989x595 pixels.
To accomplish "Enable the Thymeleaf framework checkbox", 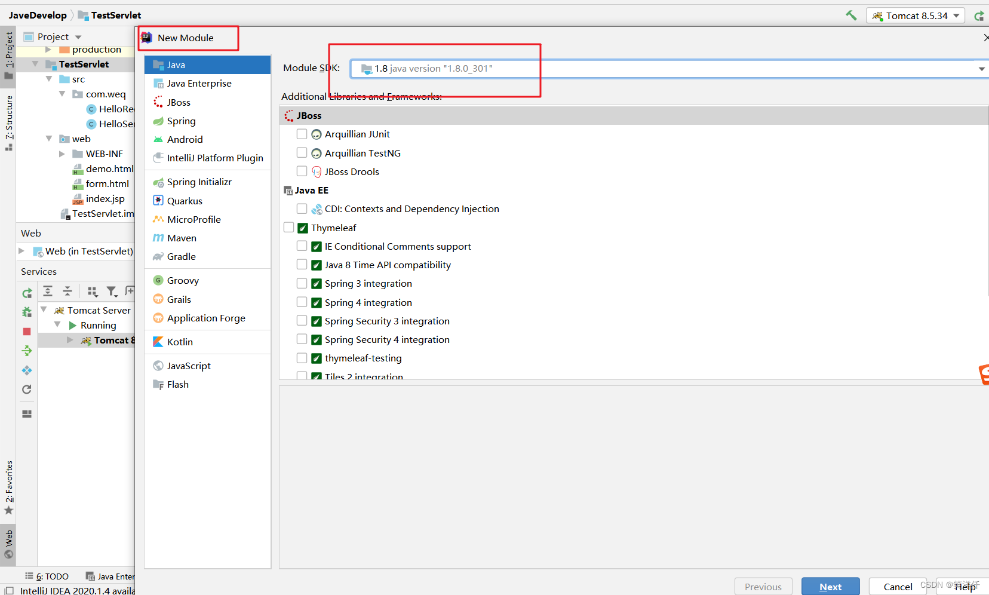I will 289,228.
